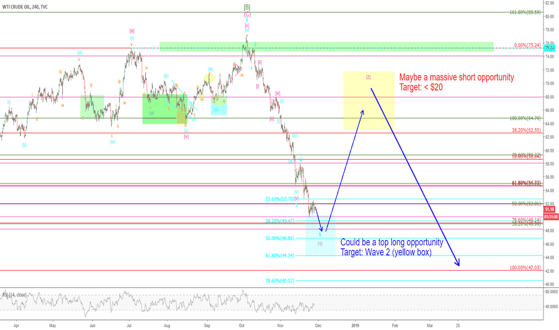Image resolution: width=559 pixels, height=330 pixels.
Task: Click the 'Could be a top long opportunity' note
Action: [392, 242]
